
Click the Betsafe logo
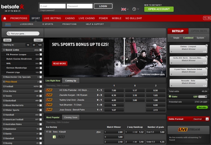click(x=12, y=8)
